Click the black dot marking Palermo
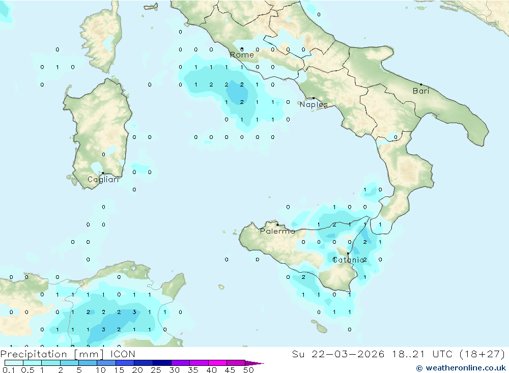The image size is (509, 373). (x=277, y=224)
